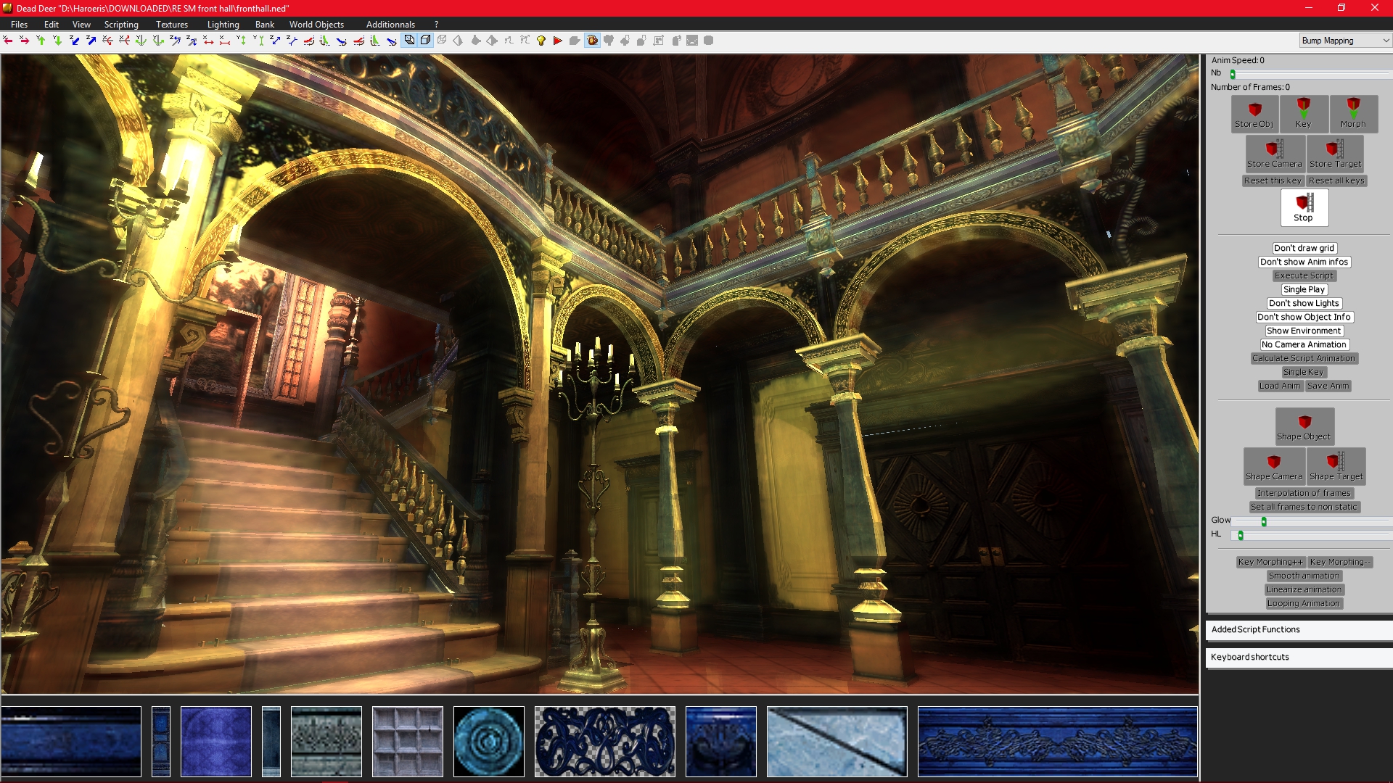Click the Store Obj shield icon button
This screenshot has height=783, width=1393.
tap(1254, 114)
